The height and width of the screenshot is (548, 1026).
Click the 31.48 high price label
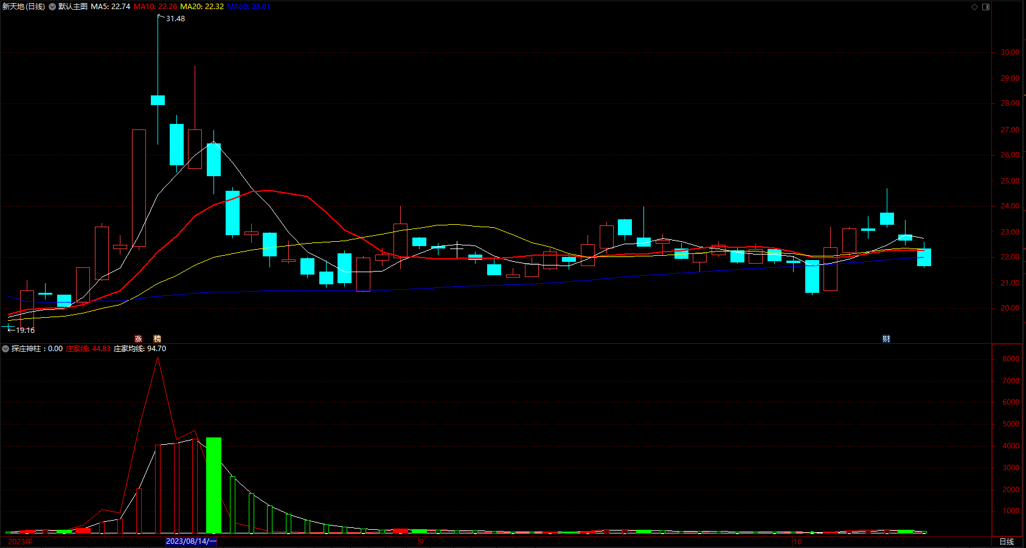pos(176,19)
